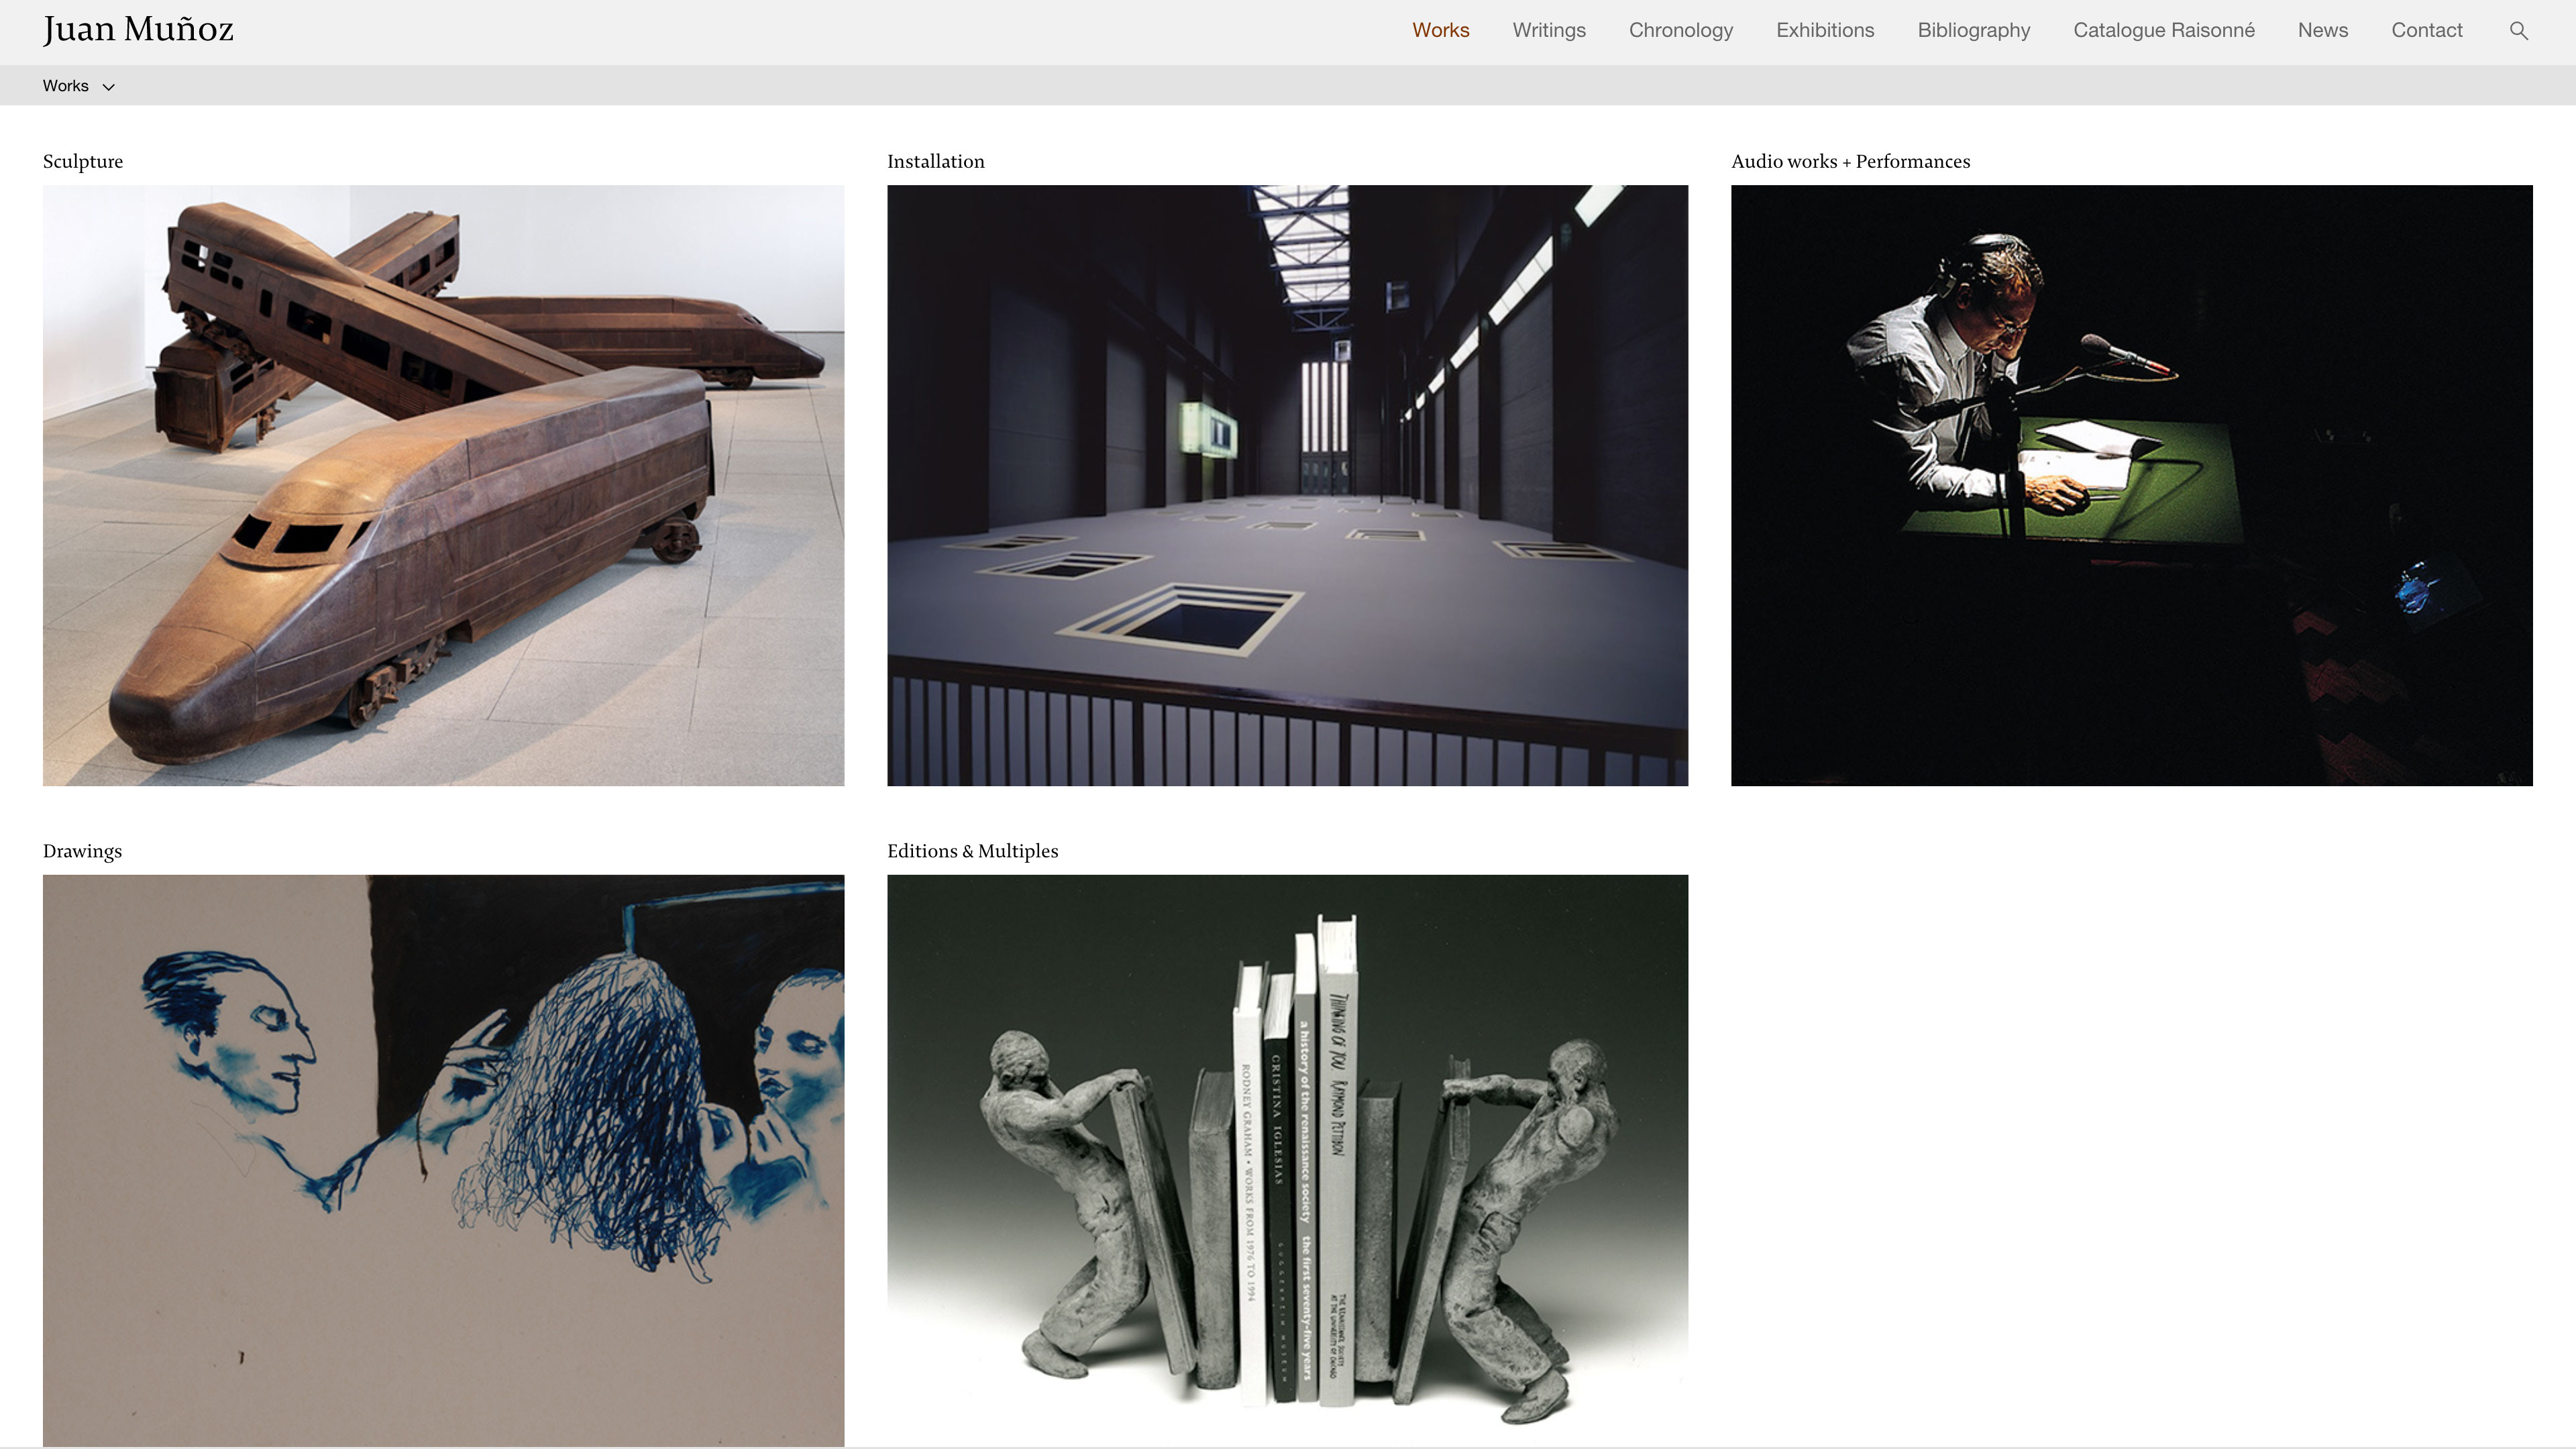Open the Drawings category heading
The width and height of the screenshot is (2576, 1449).
(82, 851)
